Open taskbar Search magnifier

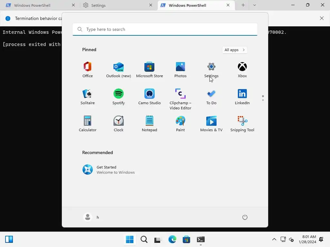(144, 239)
